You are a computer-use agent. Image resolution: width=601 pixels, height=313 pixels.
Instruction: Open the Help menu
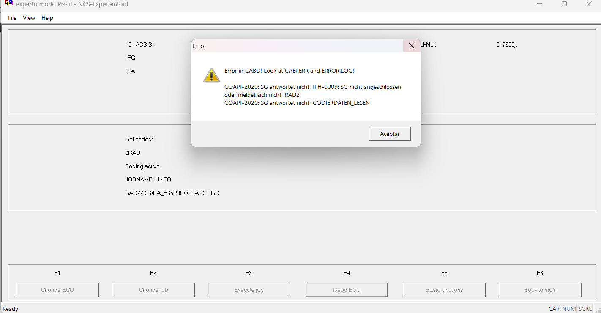(x=47, y=18)
